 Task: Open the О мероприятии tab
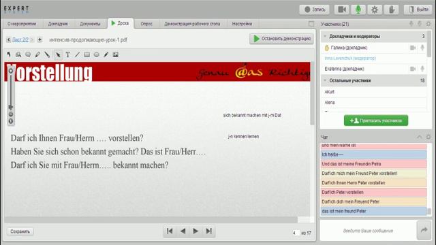click(22, 24)
